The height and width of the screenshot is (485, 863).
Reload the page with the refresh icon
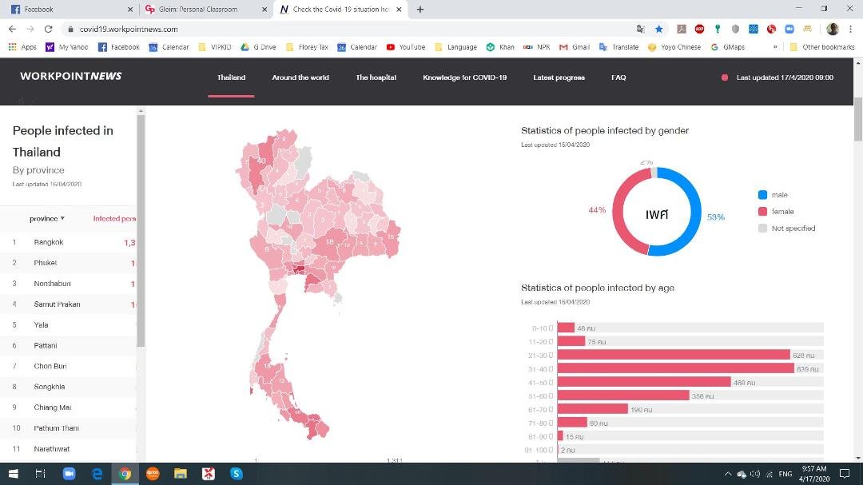pyautogui.click(x=49, y=30)
